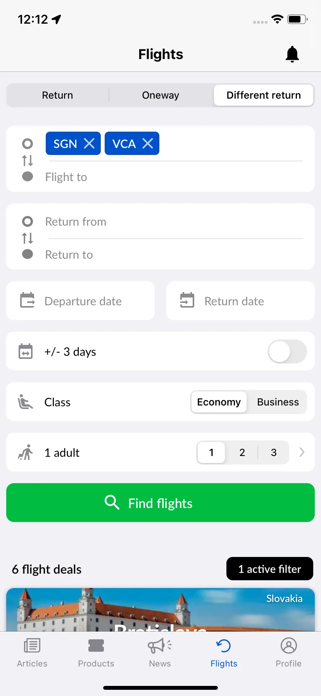Switch to the Oneway tab

pyautogui.click(x=160, y=95)
